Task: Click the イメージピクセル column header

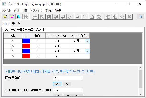Action: point(57,36)
